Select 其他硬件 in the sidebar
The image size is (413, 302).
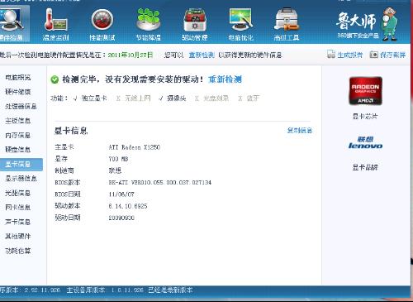click(x=18, y=236)
